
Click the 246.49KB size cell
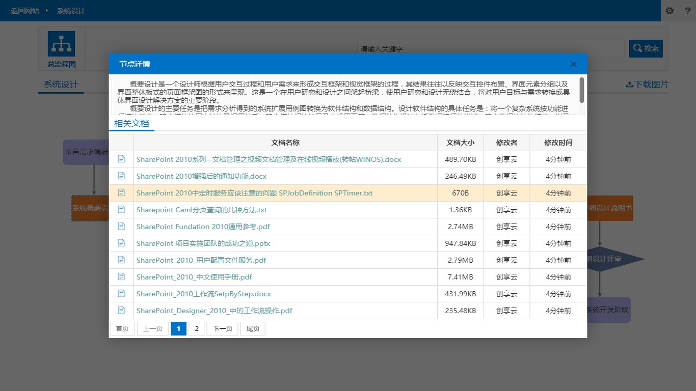tap(460, 176)
